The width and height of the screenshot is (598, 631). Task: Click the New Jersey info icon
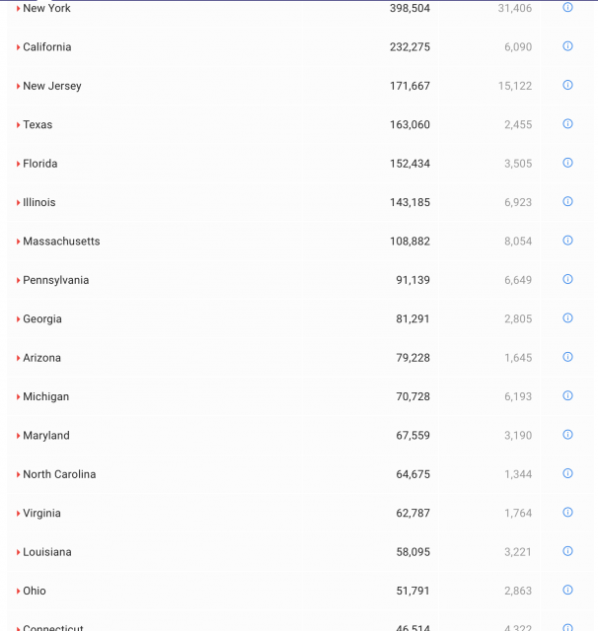[567, 85]
